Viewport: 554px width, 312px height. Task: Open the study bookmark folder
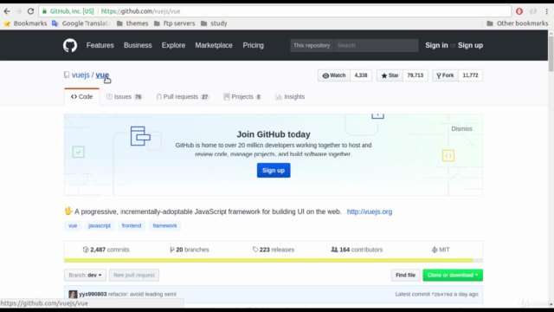(x=214, y=23)
